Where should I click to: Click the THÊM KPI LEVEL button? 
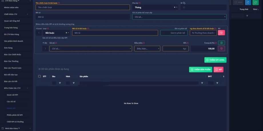pos(216,60)
